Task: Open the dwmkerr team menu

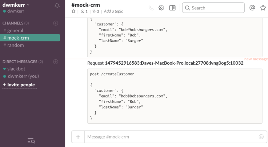Action: [x=16, y=5]
